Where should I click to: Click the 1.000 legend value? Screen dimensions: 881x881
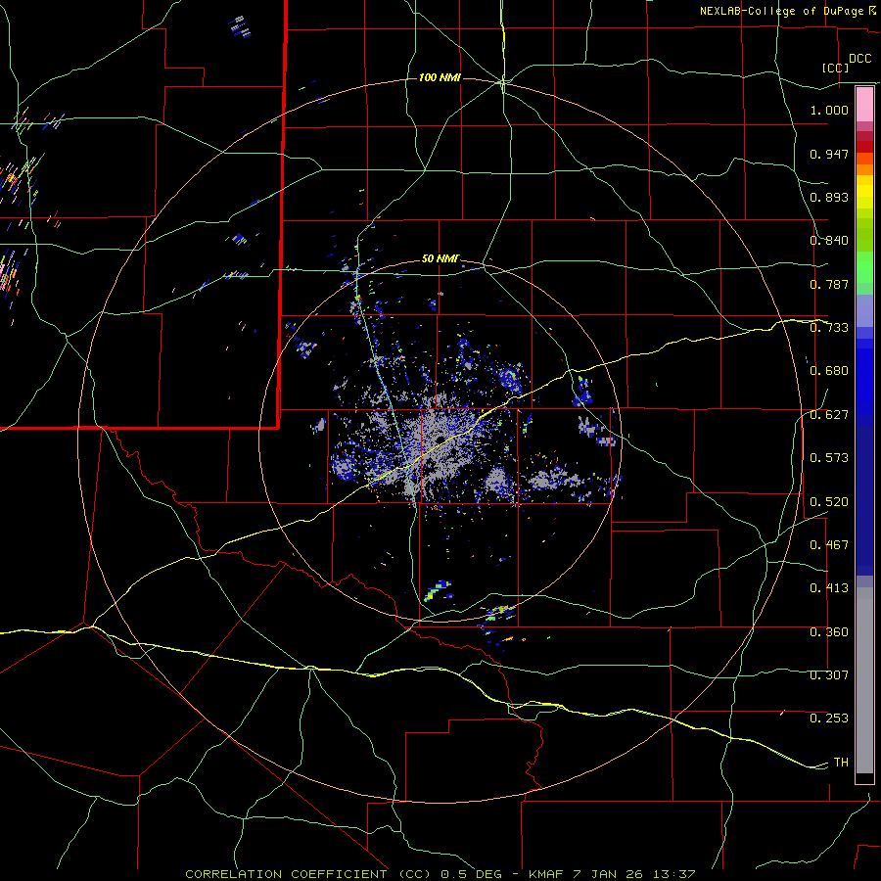tap(829, 110)
